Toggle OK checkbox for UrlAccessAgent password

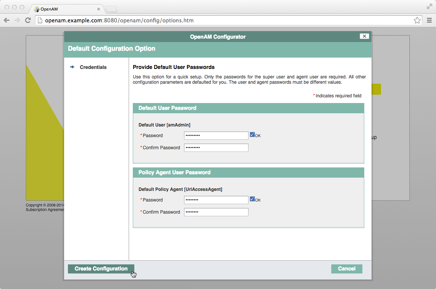click(x=252, y=199)
